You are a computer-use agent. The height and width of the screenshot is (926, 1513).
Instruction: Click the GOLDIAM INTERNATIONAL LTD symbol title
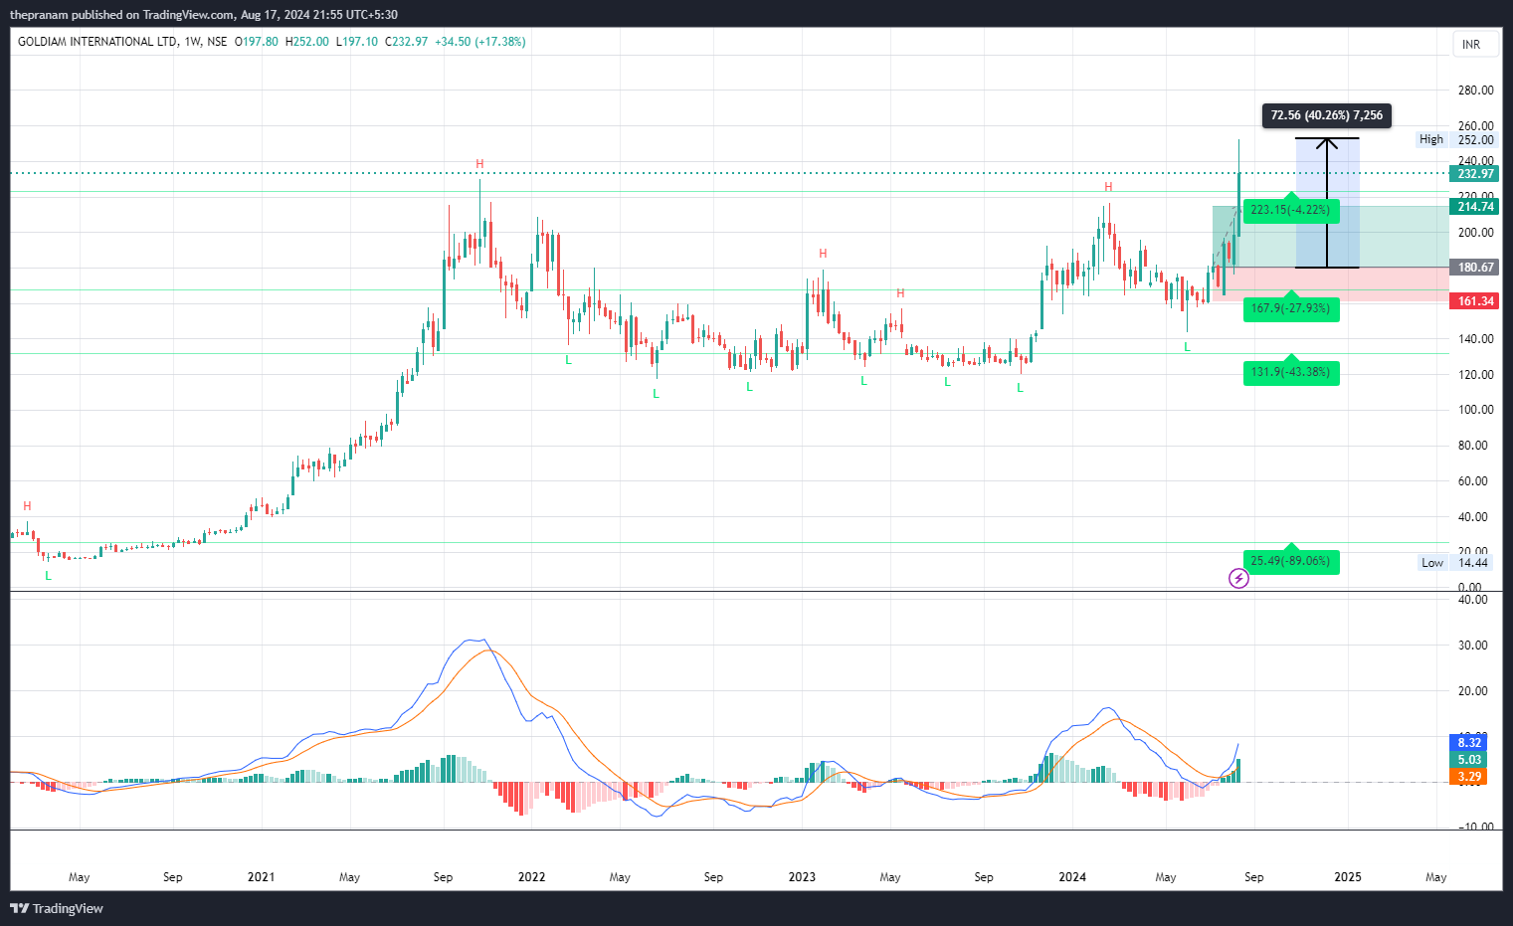97,42
